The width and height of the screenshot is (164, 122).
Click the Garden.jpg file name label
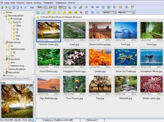(x=100, y=71)
